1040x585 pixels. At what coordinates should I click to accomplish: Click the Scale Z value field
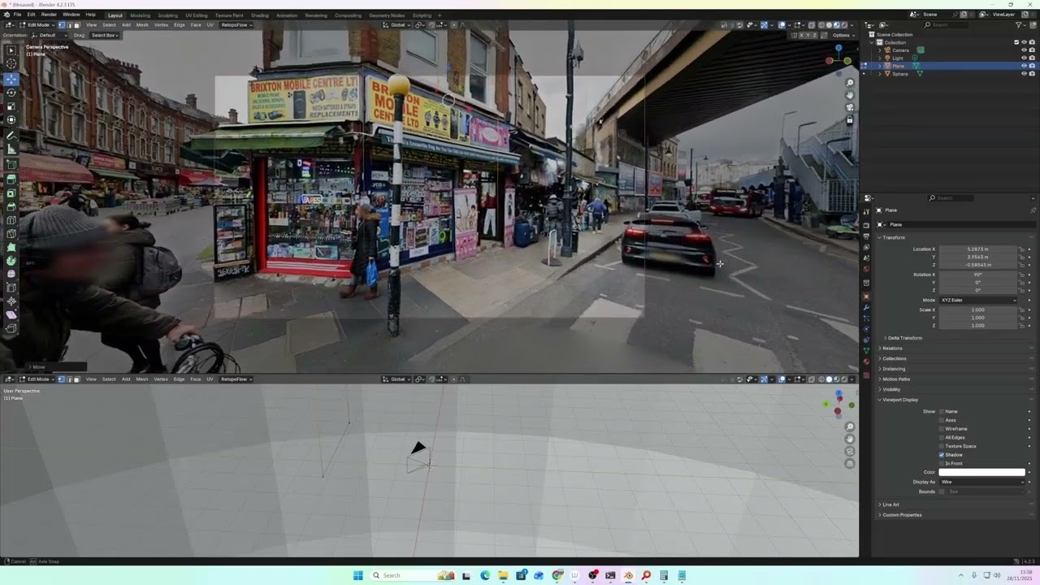click(978, 325)
